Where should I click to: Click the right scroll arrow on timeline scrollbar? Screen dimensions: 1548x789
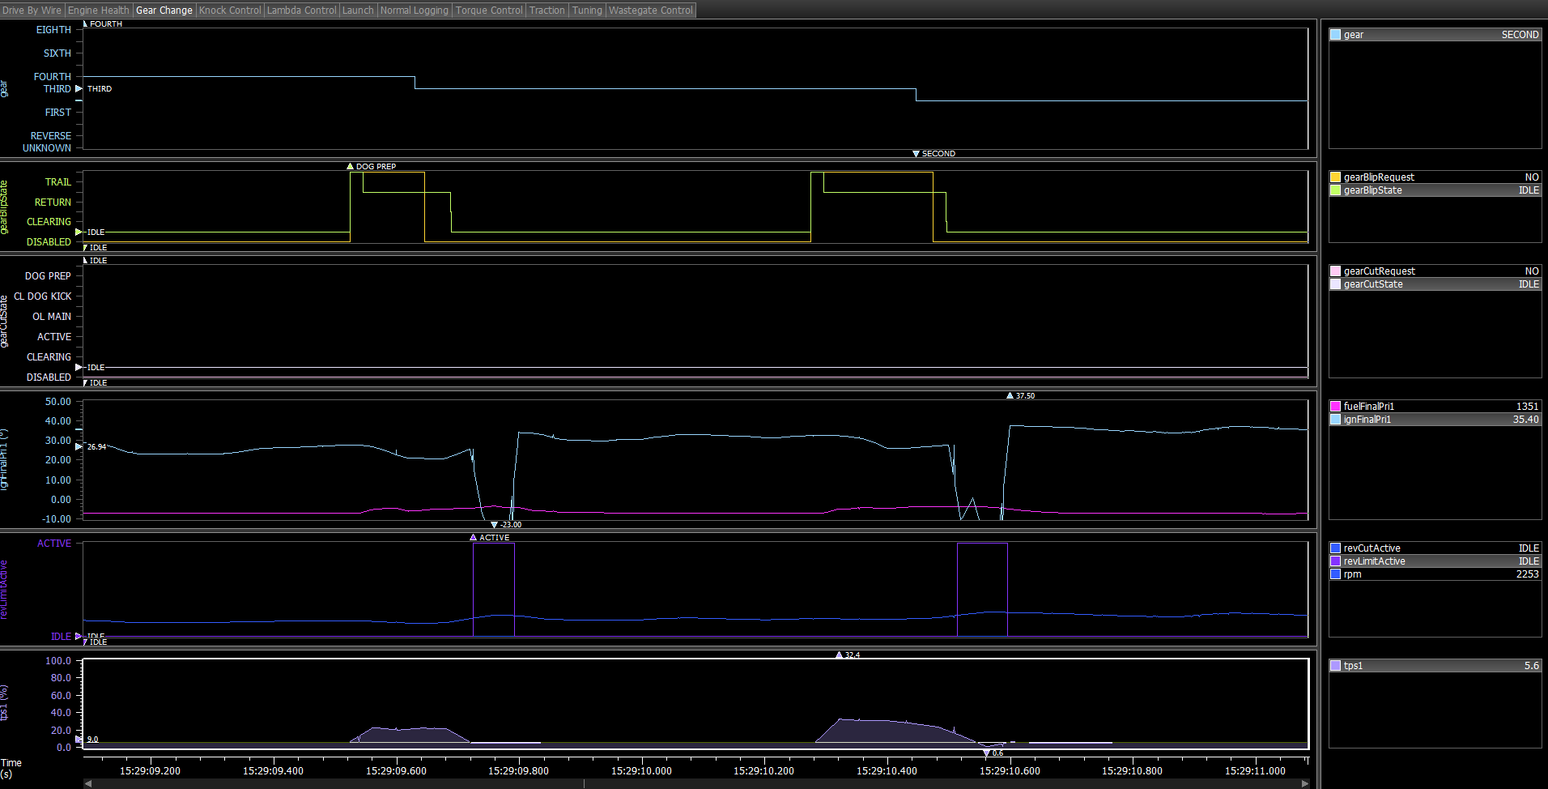[x=1304, y=783]
